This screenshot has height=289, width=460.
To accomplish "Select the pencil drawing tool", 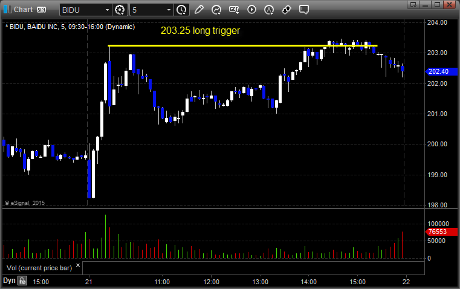I will (199, 10).
